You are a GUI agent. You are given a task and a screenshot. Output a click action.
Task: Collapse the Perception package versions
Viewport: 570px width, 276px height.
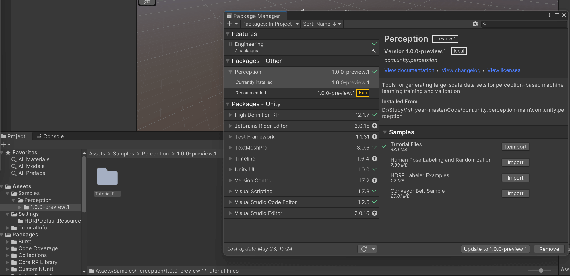point(230,72)
